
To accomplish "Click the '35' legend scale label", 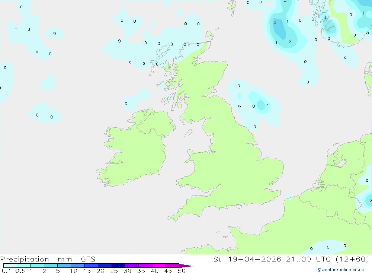I will (x=141, y=271).
